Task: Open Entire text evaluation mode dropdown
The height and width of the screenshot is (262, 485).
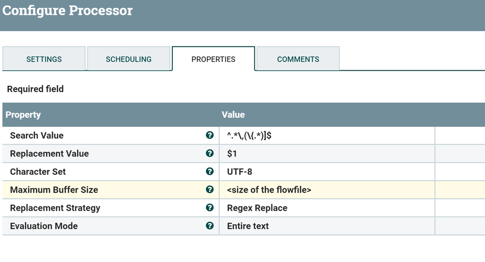Action: (x=326, y=226)
